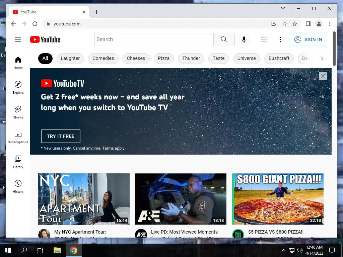This screenshot has width=343, height=257.
Task: Select the Bushcraft chip
Action: [x=279, y=58]
